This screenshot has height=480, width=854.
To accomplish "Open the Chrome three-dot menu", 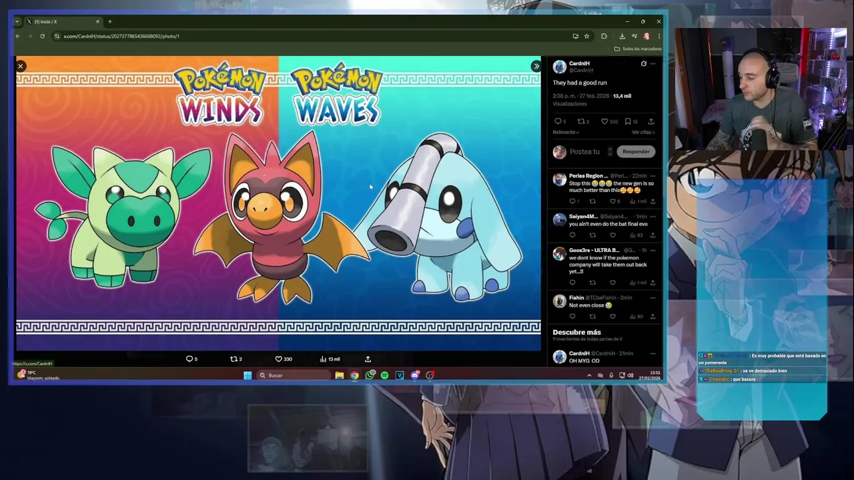I will pos(659,36).
